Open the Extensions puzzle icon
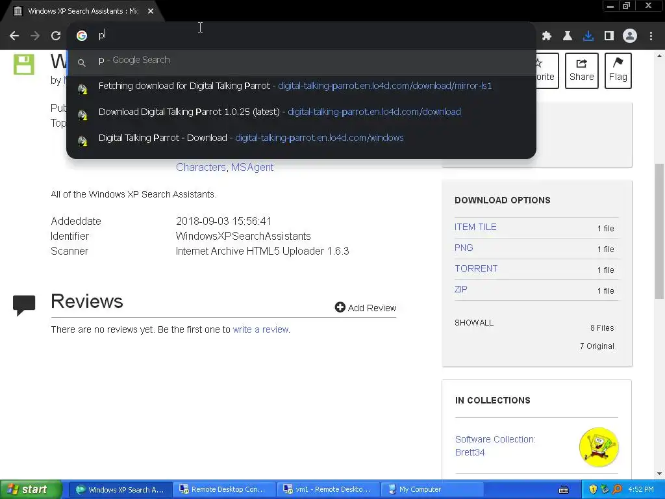The width and height of the screenshot is (665, 499). point(547,36)
